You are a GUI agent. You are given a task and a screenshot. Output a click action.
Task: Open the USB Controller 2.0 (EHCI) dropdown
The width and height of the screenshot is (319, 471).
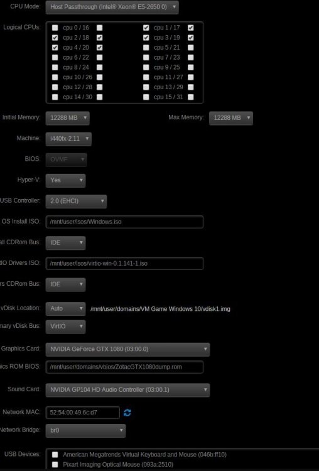(76, 201)
